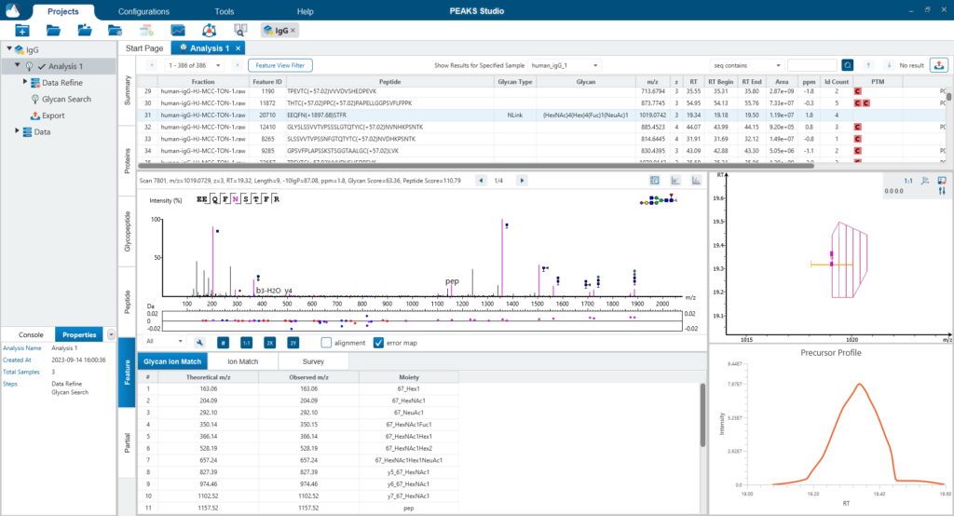Select Glycan Search in project tree

[66, 99]
